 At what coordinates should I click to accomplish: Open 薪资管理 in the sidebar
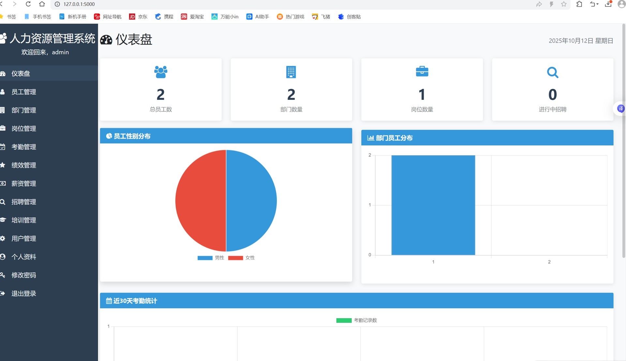tap(23, 184)
